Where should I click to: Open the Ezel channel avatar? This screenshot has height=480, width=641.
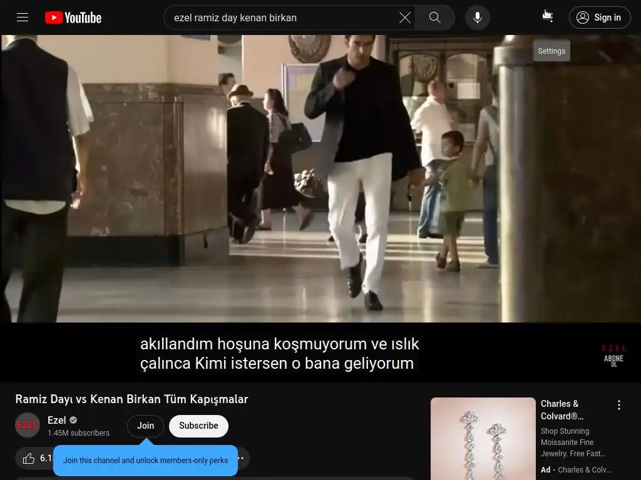point(28,425)
